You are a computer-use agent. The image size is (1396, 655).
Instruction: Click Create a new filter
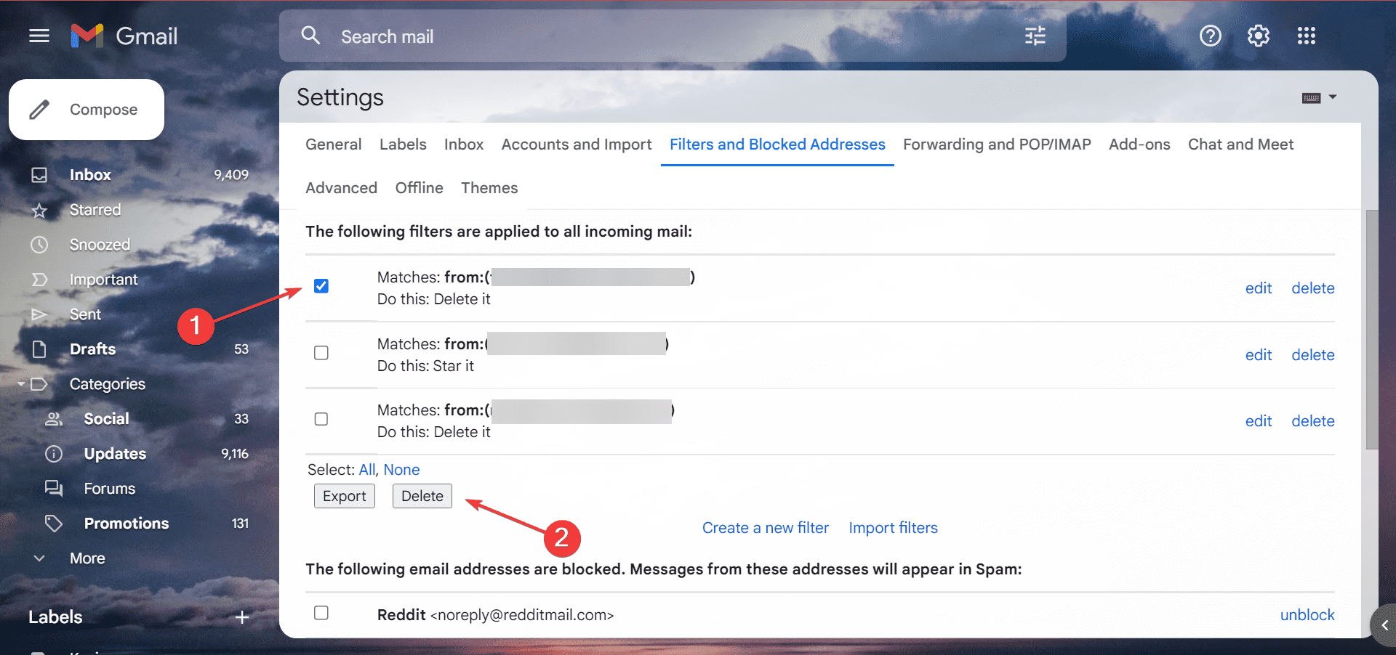(765, 527)
